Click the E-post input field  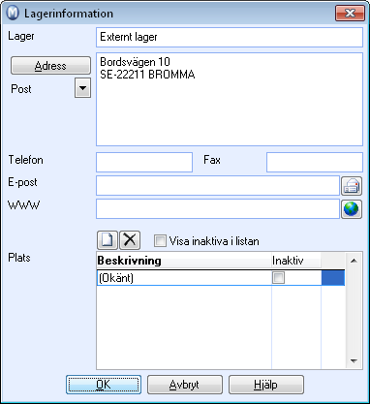218,186
